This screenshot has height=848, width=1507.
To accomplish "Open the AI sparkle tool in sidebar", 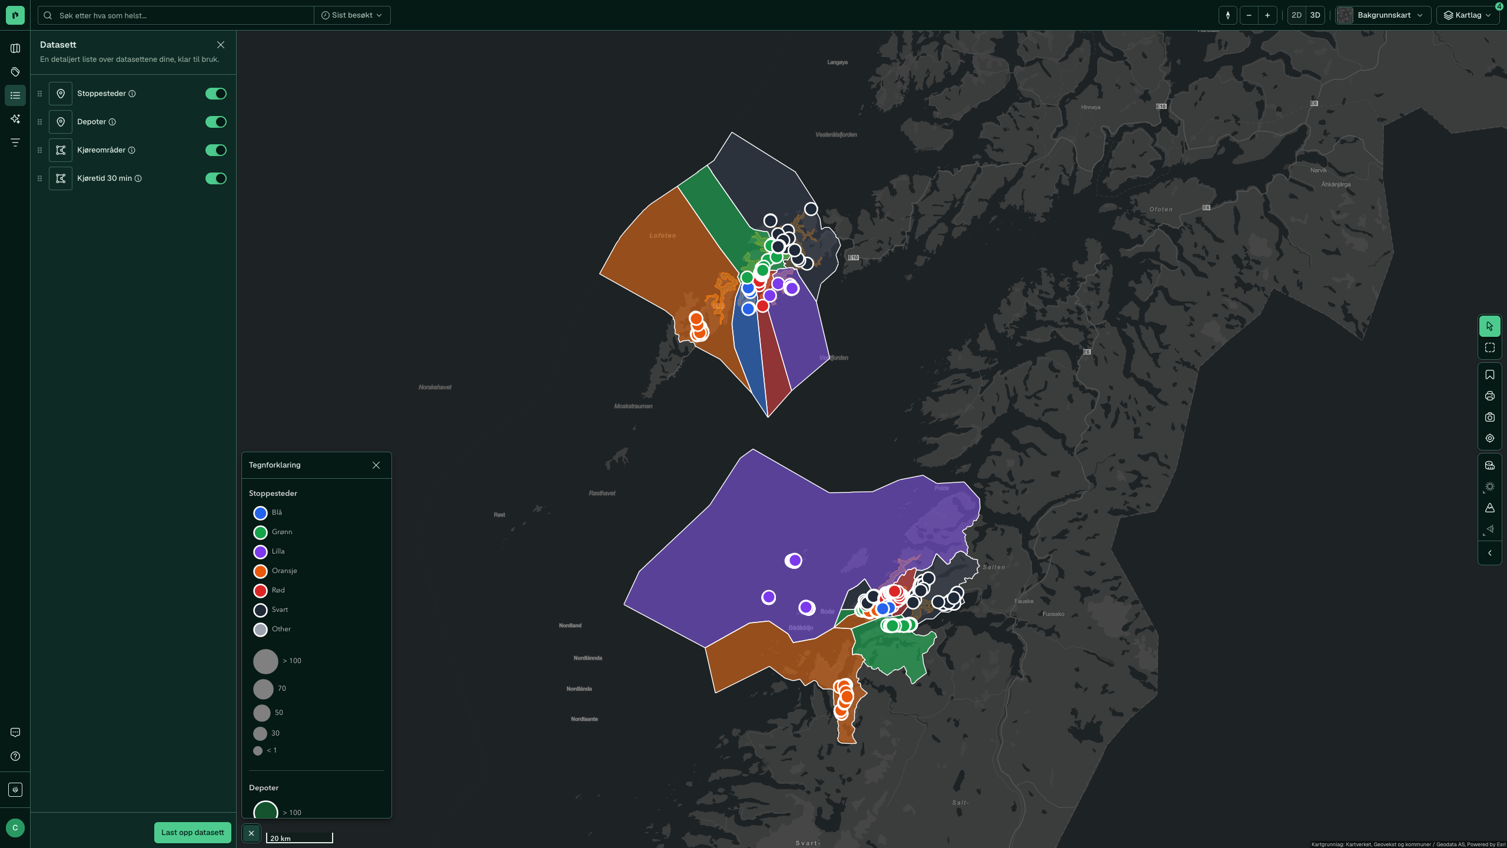I will [x=15, y=119].
